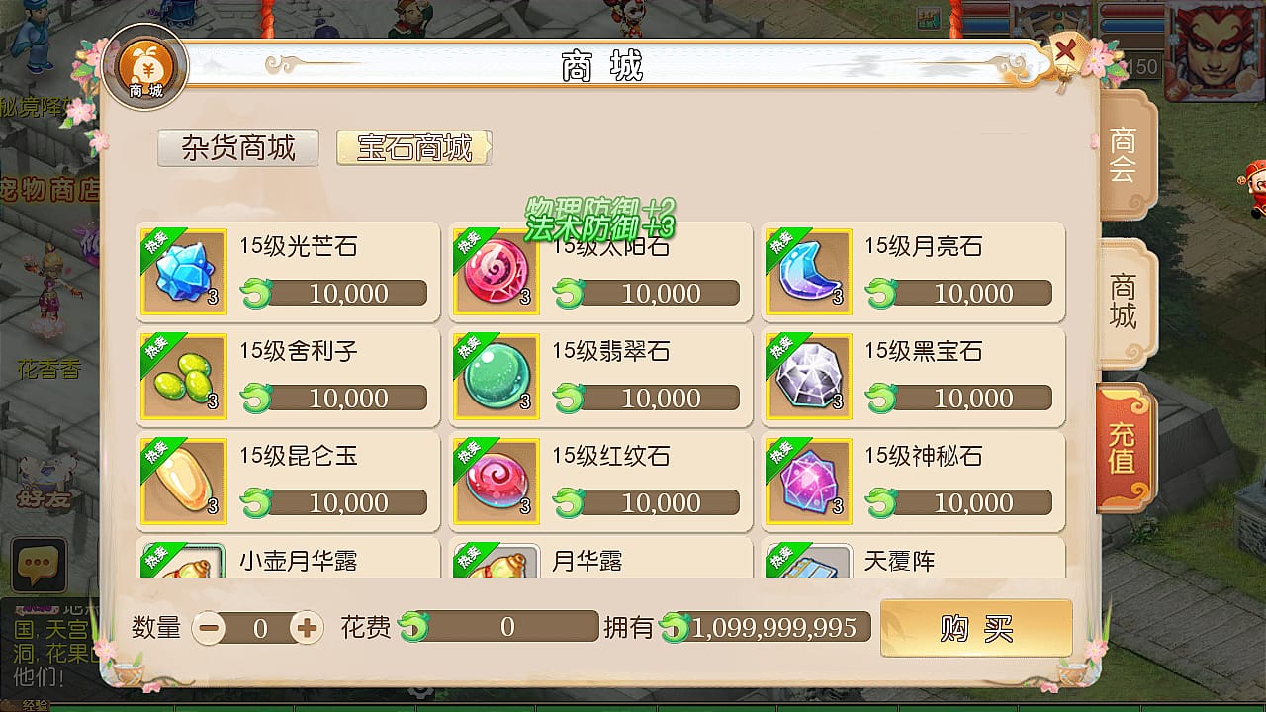
Task: Close the 商城 shop window
Action: pos(1065,49)
